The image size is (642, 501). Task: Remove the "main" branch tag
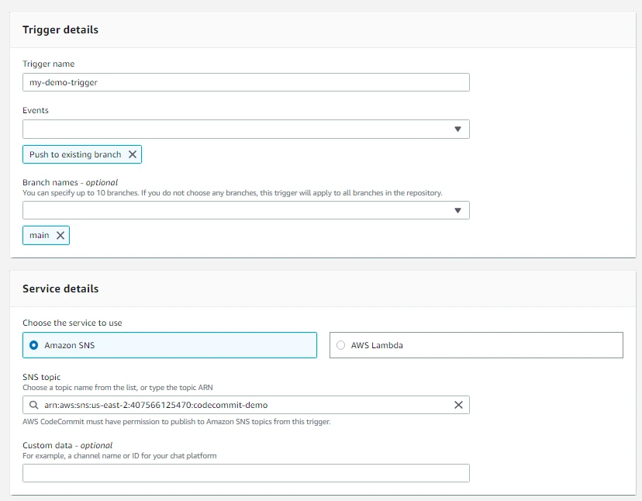click(x=60, y=235)
